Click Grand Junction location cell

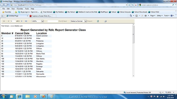[x=42, y=36]
